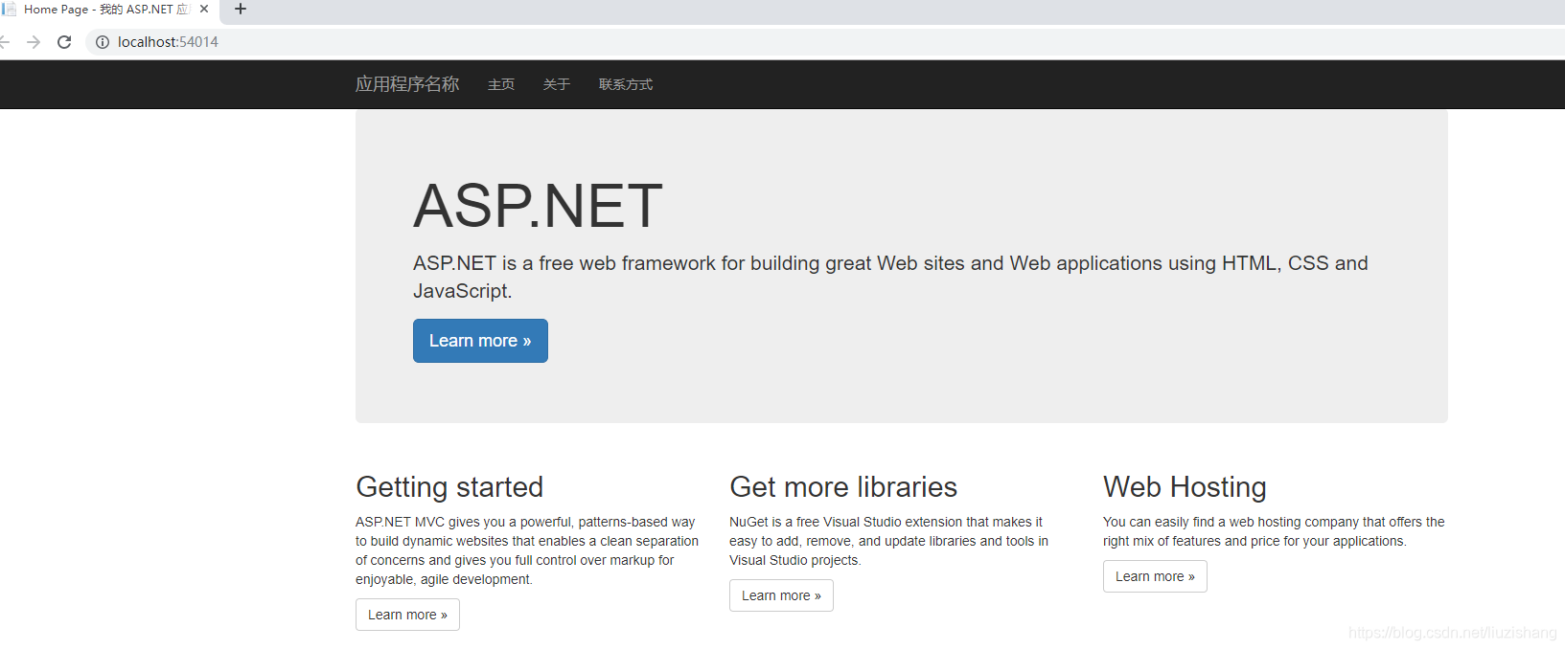This screenshot has width=1565, height=650.
Task: Click the favicon on the Home Page tab
Action: (x=10, y=9)
